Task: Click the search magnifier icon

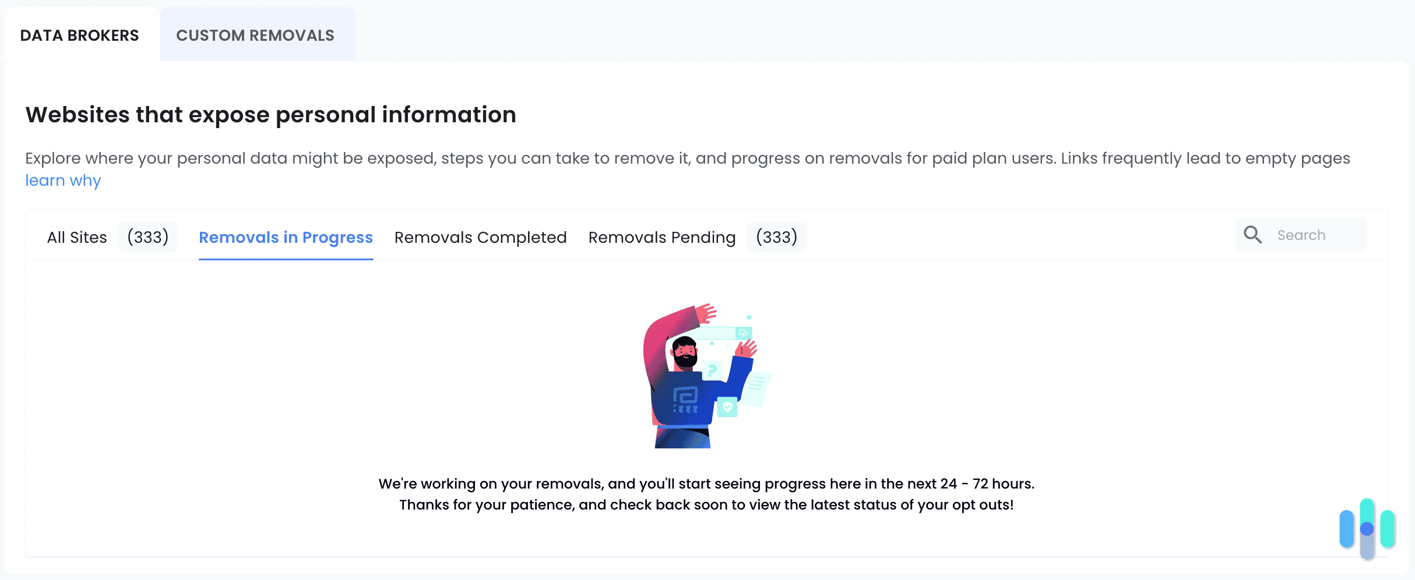Action: pos(1252,235)
